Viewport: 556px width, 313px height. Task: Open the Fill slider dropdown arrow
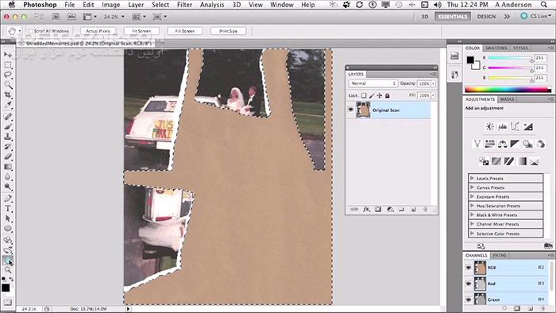434,95
